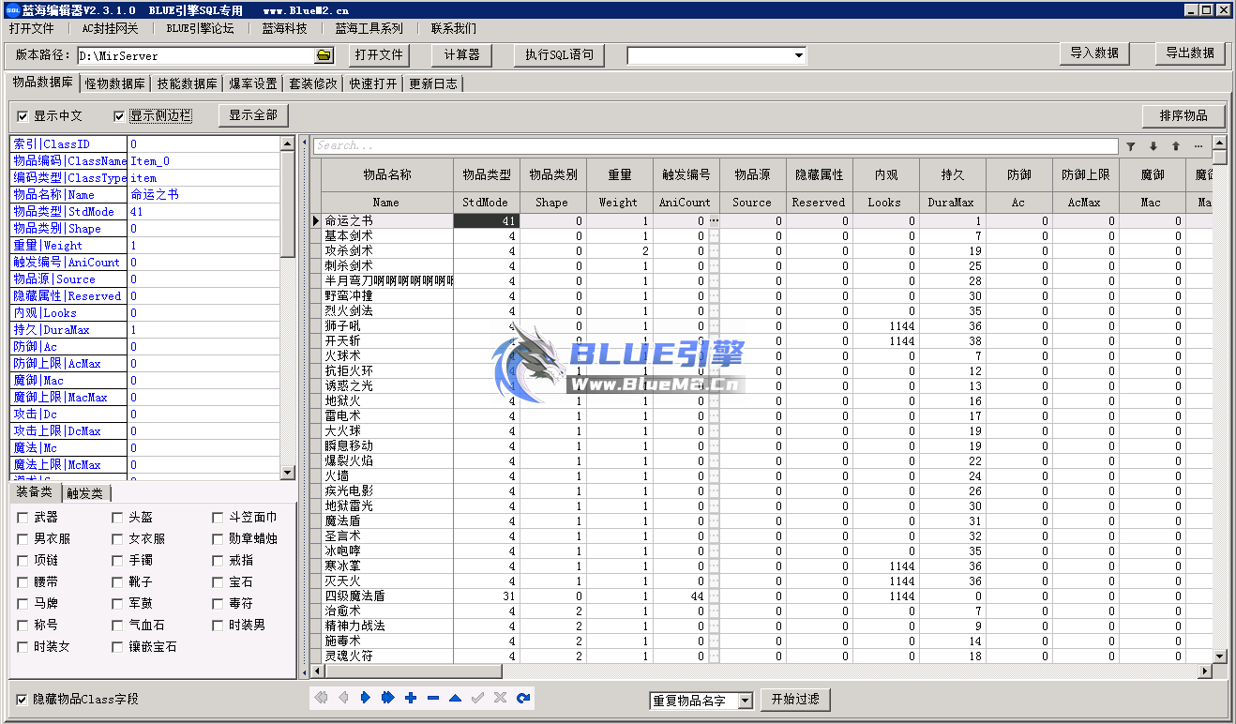The width and height of the screenshot is (1236, 724).
Task: Click the filter funnel icon above grid
Action: 1130,146
